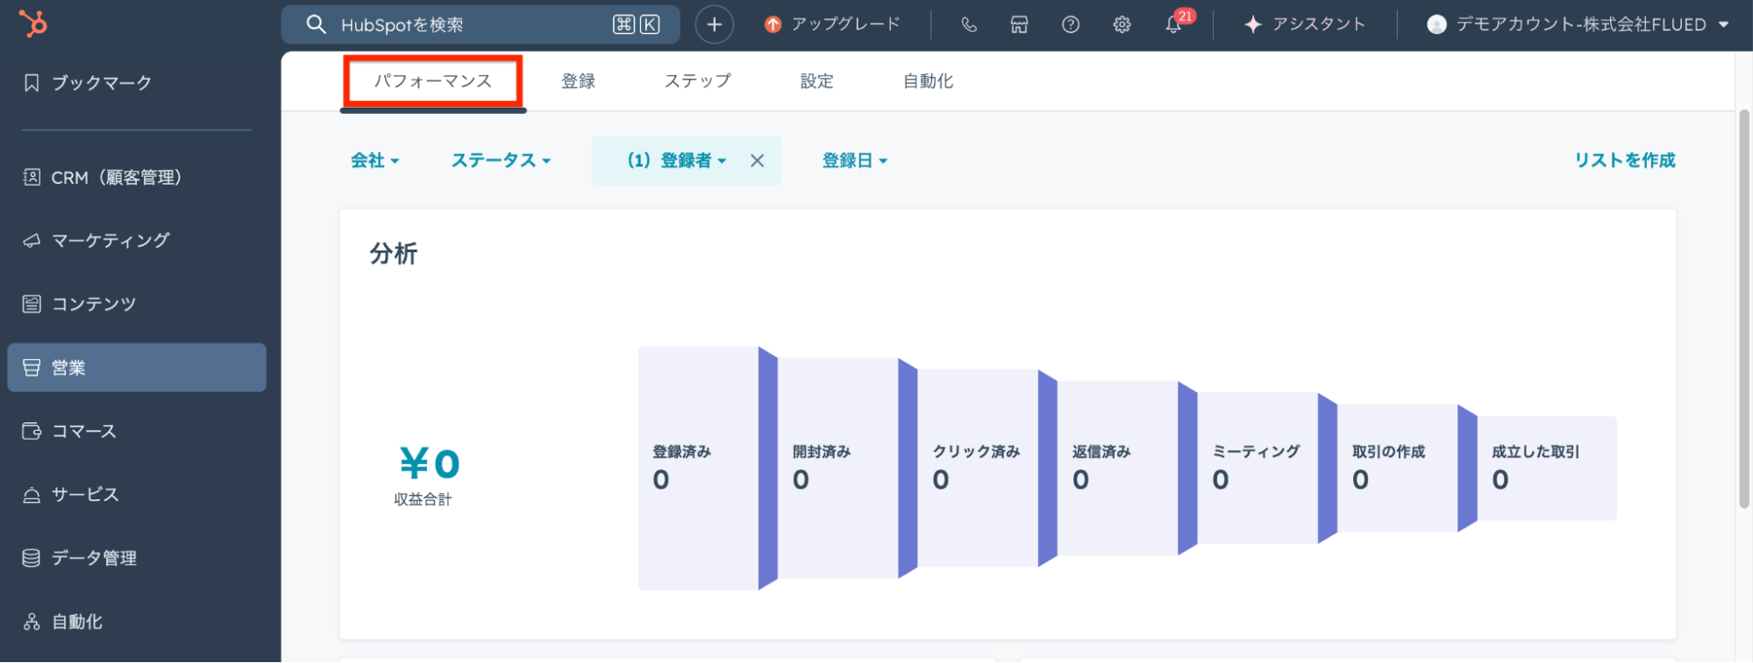The height and width of the screenshot is (663, 1753).
Task: Click the HubSpot sprocket logo
Action: point(33,24)
